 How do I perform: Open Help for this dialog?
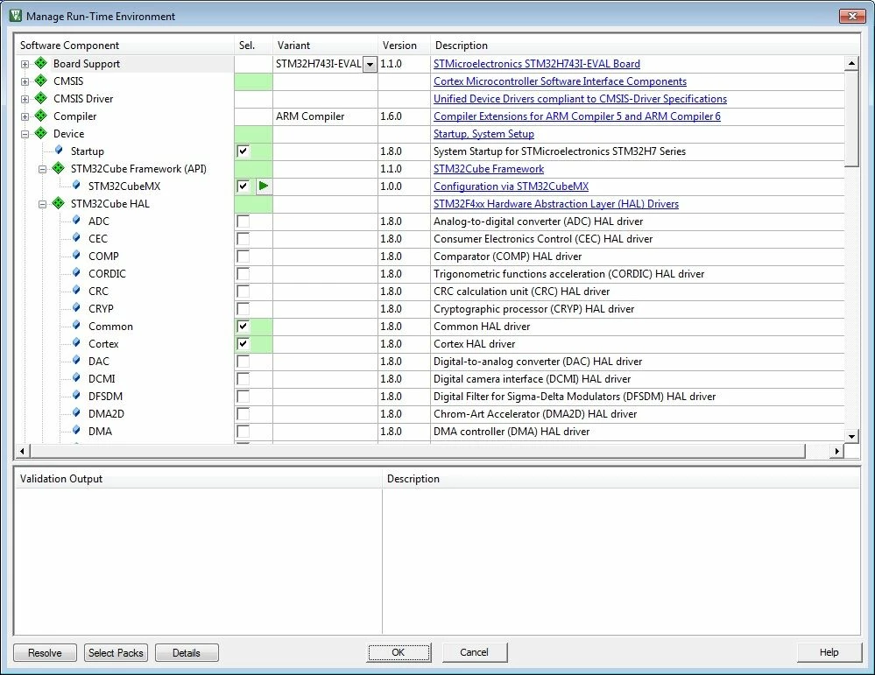click(829, 652)
